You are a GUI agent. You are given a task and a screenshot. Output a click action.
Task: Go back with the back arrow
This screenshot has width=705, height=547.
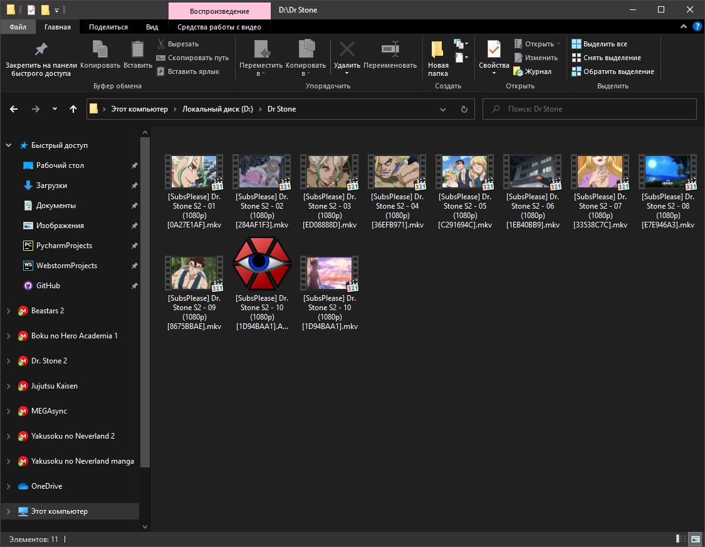click(14, 109)
